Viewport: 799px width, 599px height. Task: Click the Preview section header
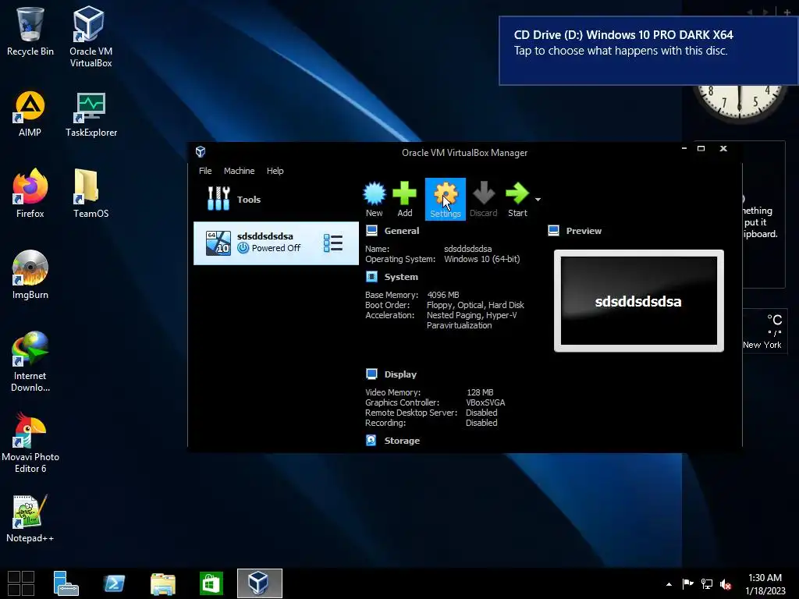pyautogui.click(x=584, y=231)
